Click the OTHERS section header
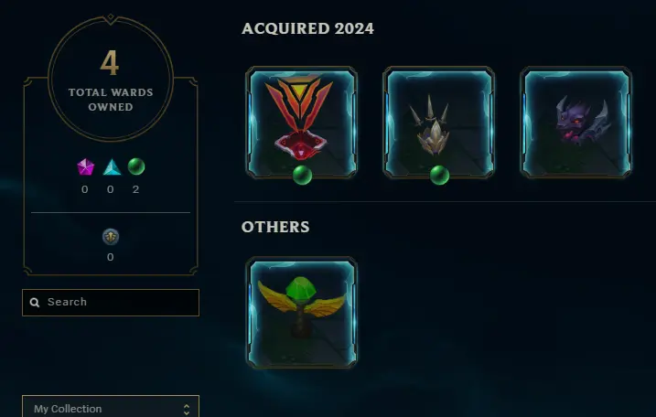This screenshot has width=656, height=417. point(275,227)
